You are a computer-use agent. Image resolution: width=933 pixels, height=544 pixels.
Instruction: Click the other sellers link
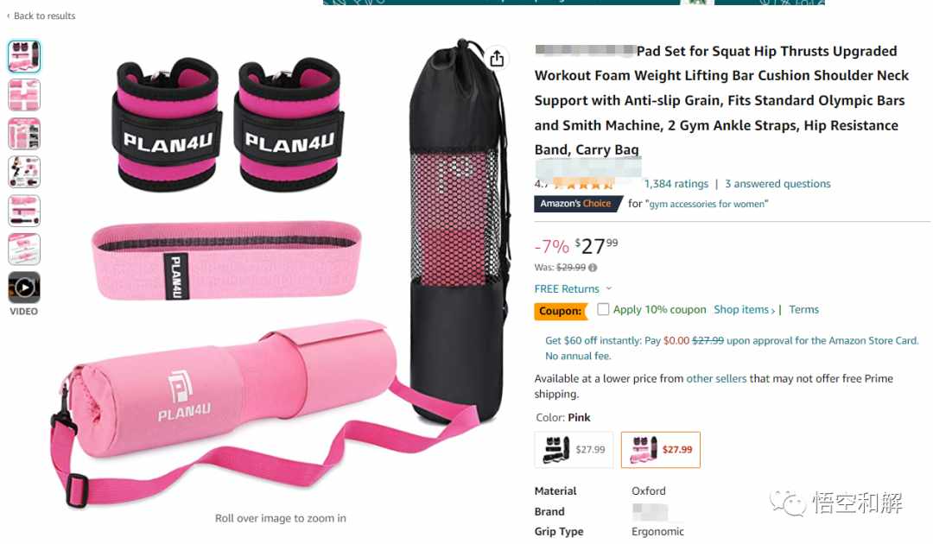716,379
